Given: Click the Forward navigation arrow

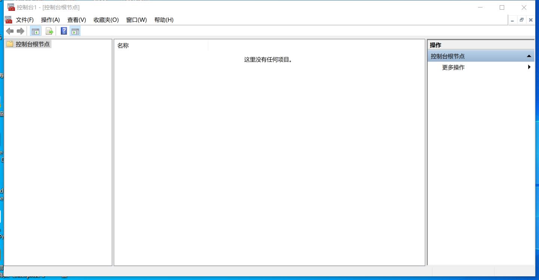Looking at the screenshot, I should pyautogui.click(x=19, y=31).
